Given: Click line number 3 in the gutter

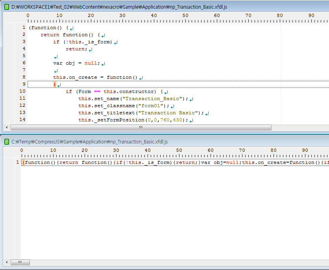Looking at the screenshot, I should coord(24,42).
